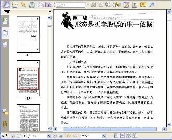The image size is (172, 140).
Task: Select the reading glasses view tool
Action: click(15, 5)
